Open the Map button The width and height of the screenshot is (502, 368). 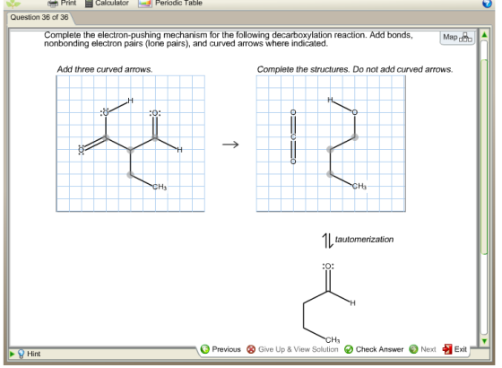[457, 37]
